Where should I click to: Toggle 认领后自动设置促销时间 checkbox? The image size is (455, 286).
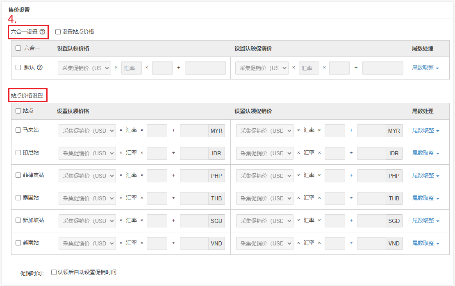click(x=54, y=272)
